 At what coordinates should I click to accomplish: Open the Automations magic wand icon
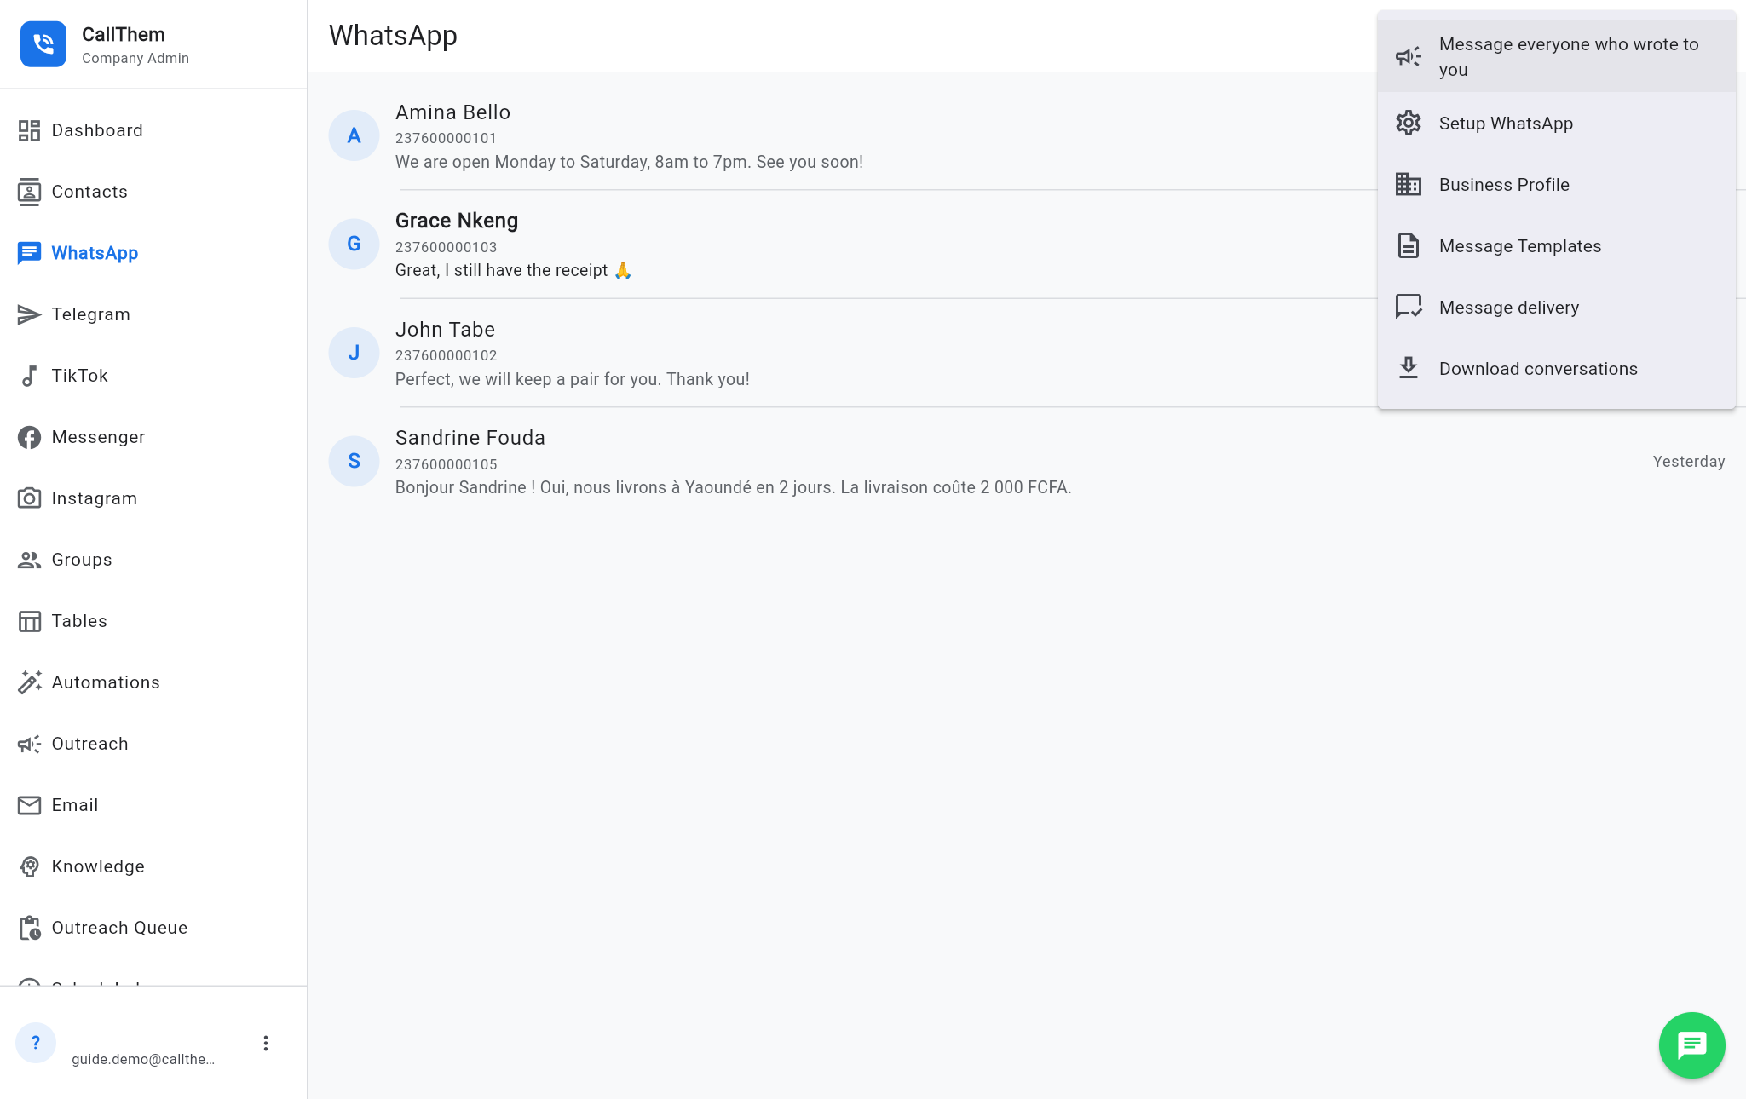point(29,682)
